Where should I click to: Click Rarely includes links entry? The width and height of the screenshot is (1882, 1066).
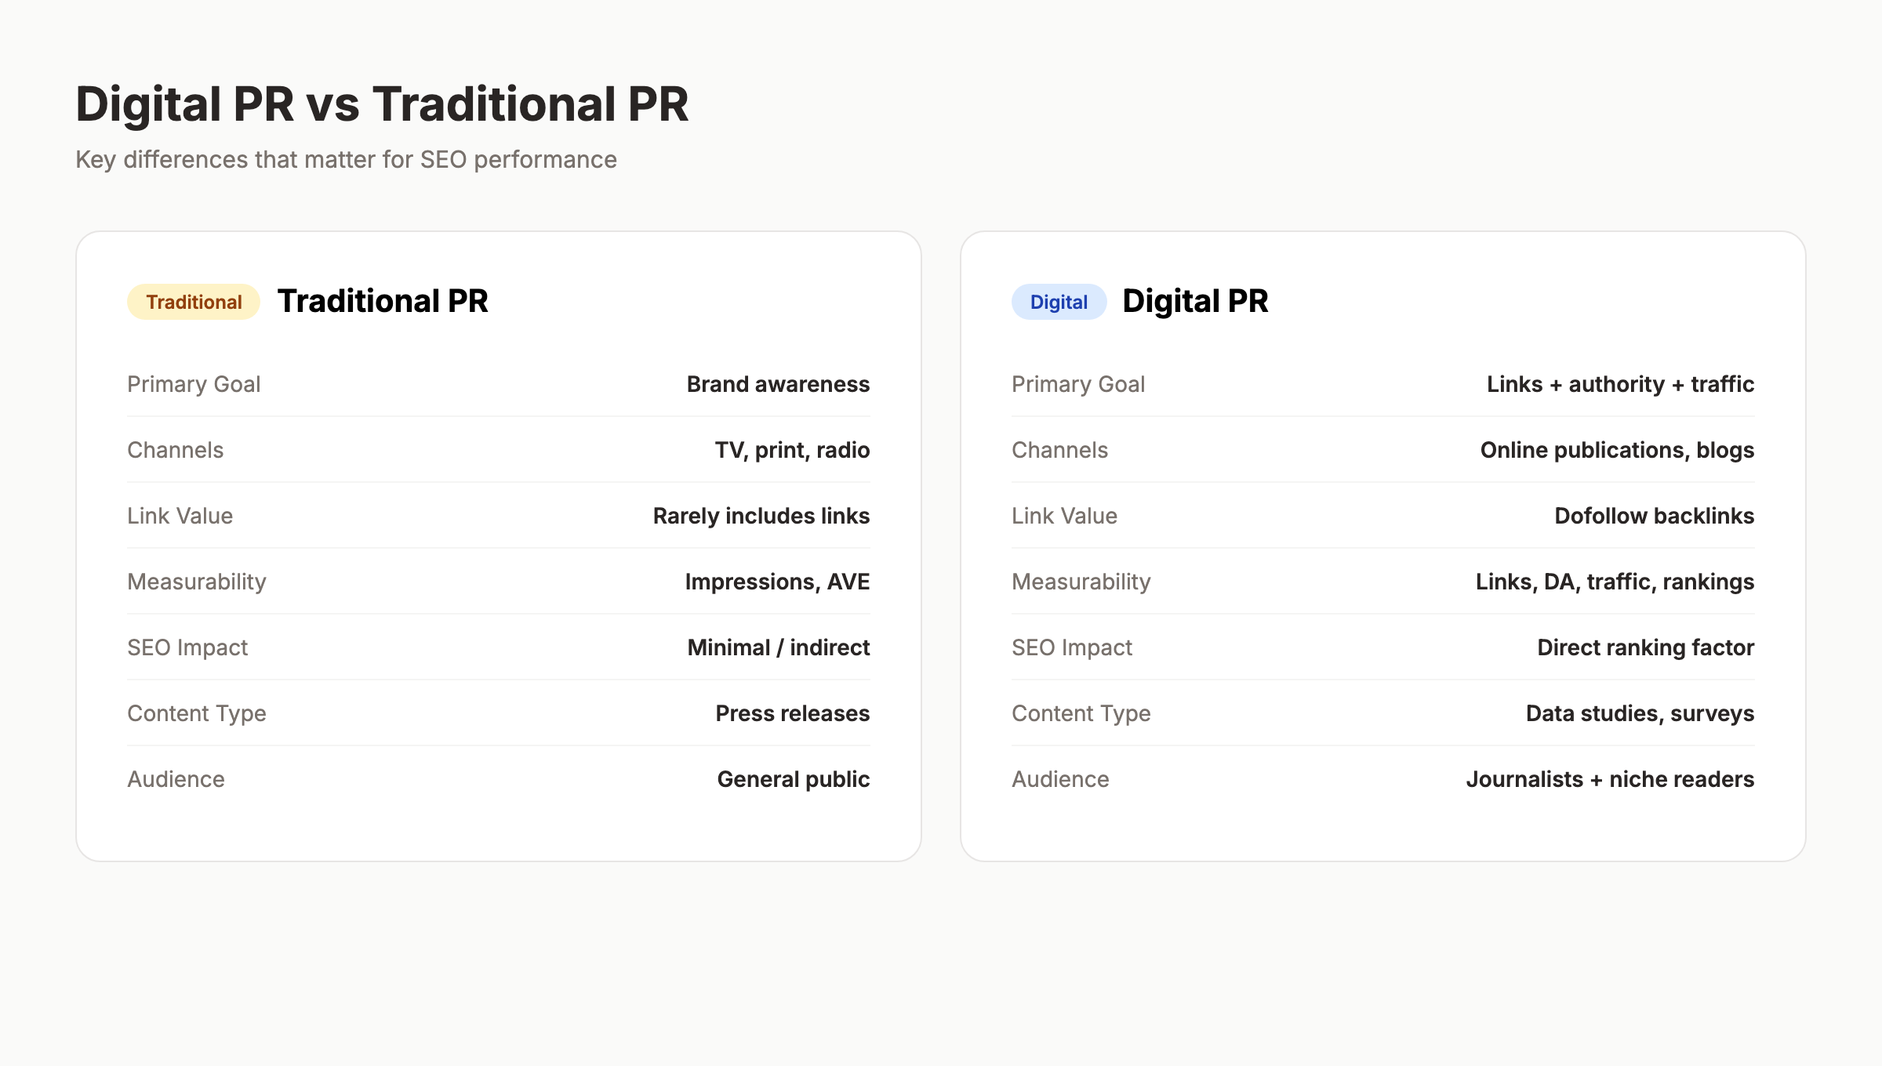tap(760, 516)
